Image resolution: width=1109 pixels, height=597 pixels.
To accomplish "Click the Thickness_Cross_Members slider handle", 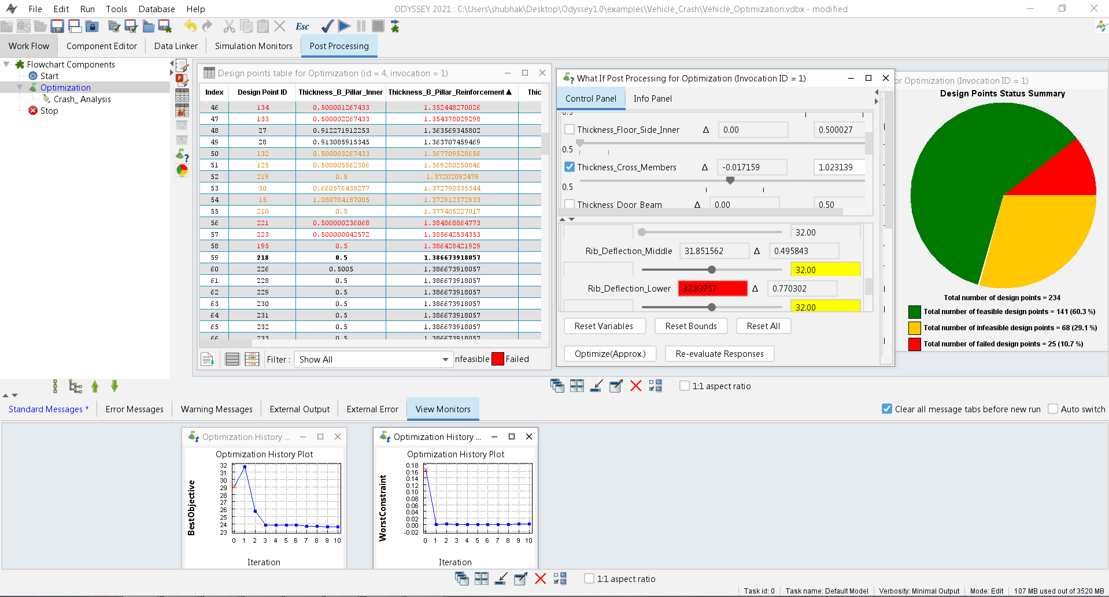I will click(x=730, y=181).
